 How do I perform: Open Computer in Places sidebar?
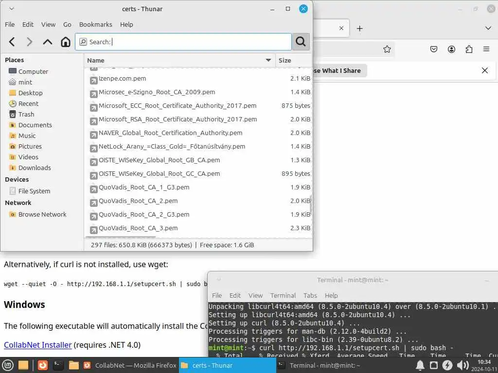coord(33,71)
